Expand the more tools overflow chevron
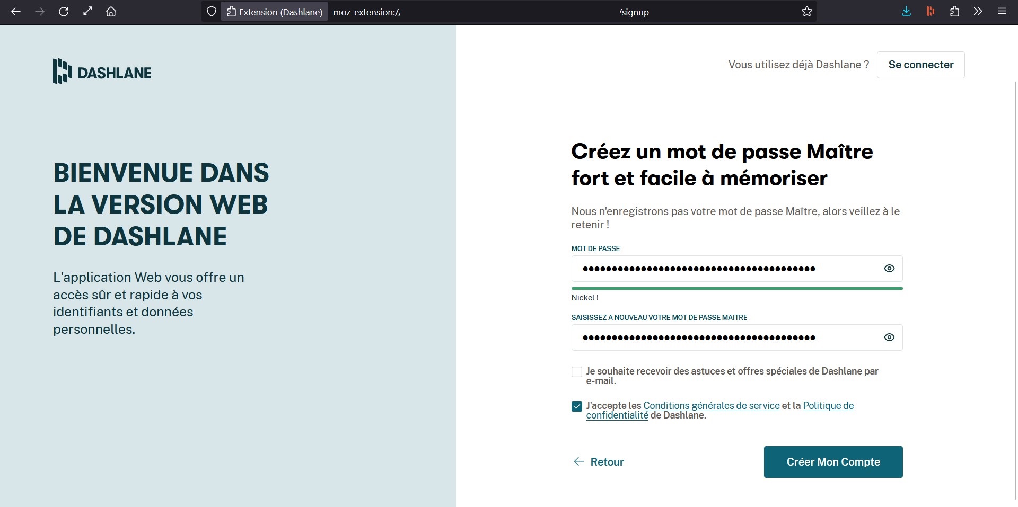Image resolution: width=1018 pixels, height=507 pixels. [x=978, y=12]
